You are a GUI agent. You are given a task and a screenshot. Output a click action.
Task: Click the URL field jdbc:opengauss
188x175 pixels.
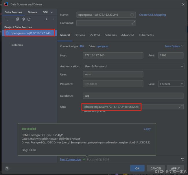click(x=133, y=107)
